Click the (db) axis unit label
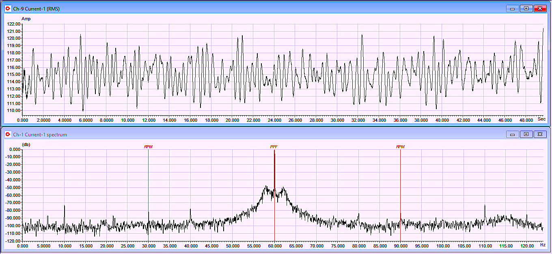This screenshot has width=552, height=254. coord(26,144)
